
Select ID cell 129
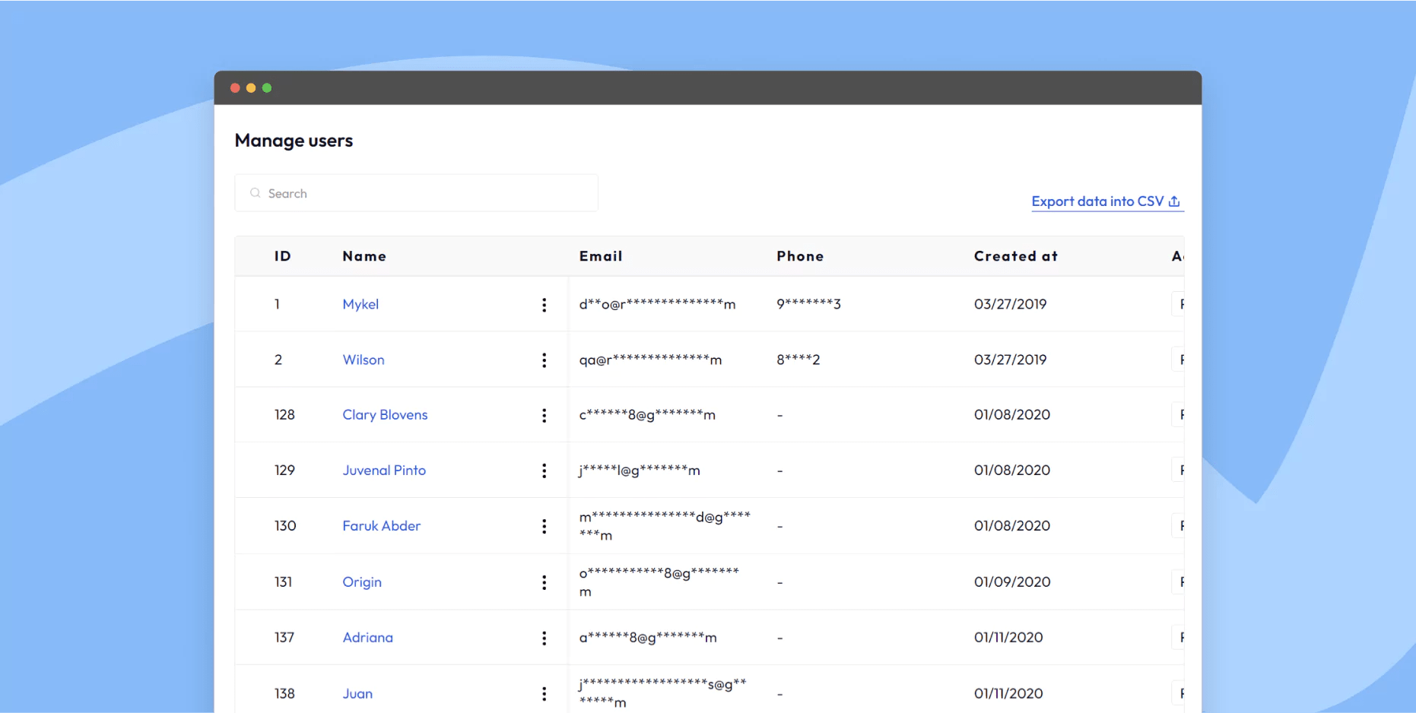click(x=284, y=471)
